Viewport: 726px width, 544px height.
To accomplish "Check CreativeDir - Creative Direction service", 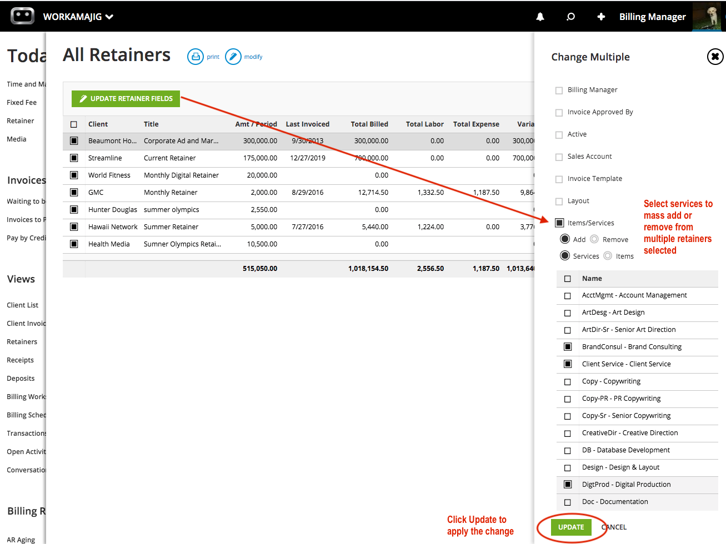I will [568, 434].
